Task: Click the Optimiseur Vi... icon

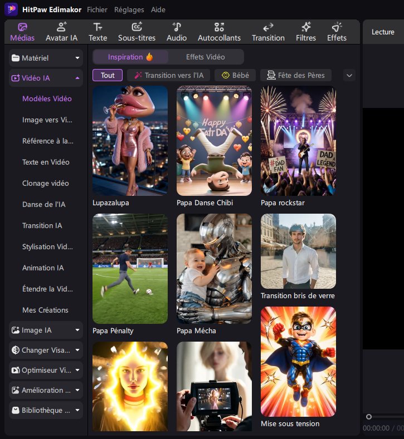Action: coord(16,370)
